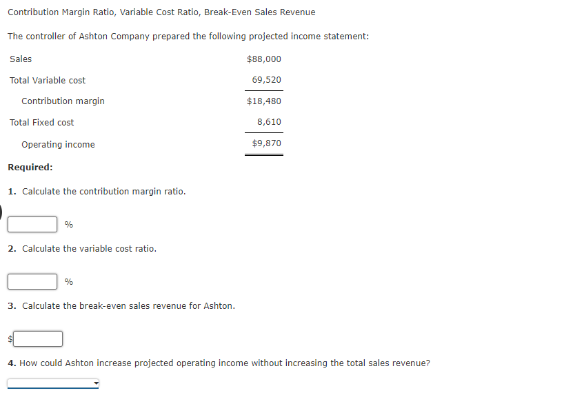Click the contribution margin ratio answer box
Screen dimensions: 584x413
point(32,223)
